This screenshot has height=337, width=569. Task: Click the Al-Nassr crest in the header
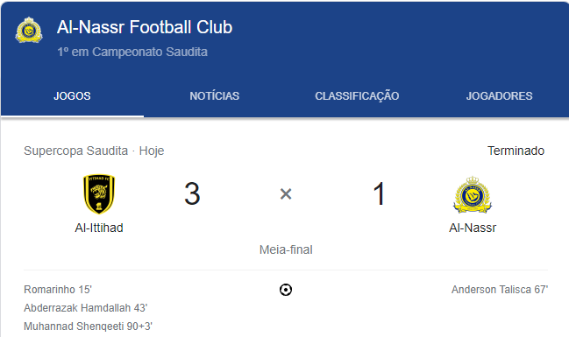coord(29,30)
